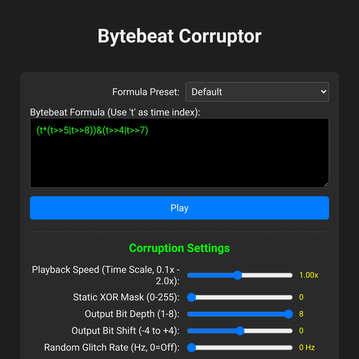Click the Output Bit Depth value 8
The width and height of the screenshot is (359, 359).
tap(301, 314)
